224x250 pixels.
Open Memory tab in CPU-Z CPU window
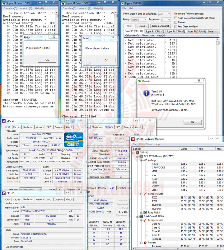click(x=40, y=127)
